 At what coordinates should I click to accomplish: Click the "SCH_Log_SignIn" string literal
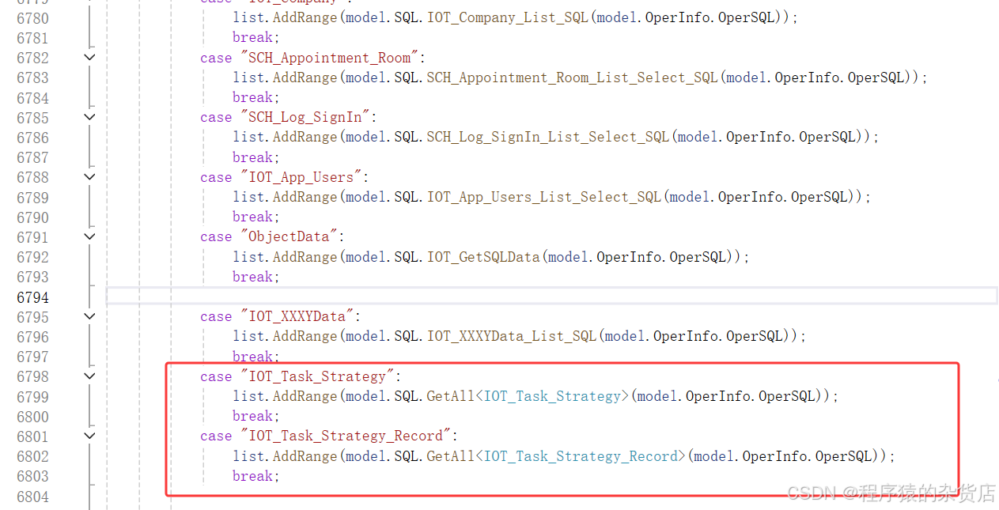coord(308,117)
